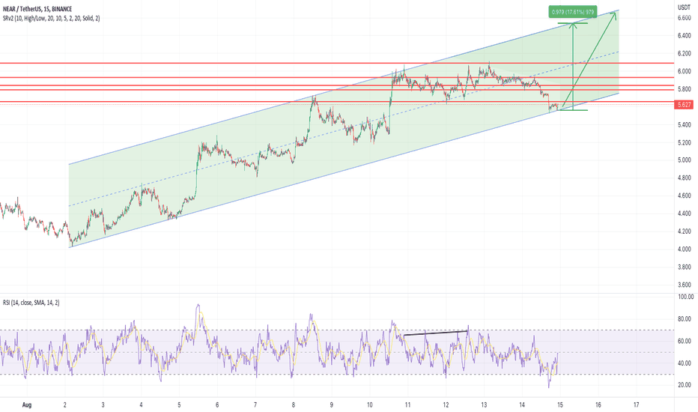Click the 5.000 price axis label

[685, 160]
